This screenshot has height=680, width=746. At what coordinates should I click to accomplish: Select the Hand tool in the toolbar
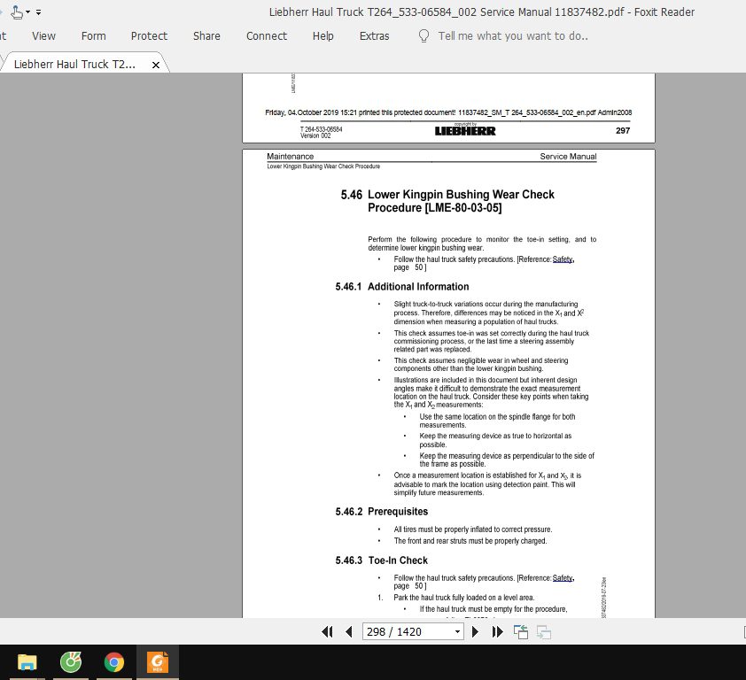click(x=16, y=12)
